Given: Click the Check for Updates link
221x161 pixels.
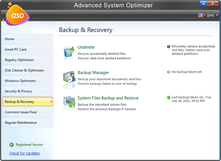Looking at the screenshot, I should [x=24, y=153].
